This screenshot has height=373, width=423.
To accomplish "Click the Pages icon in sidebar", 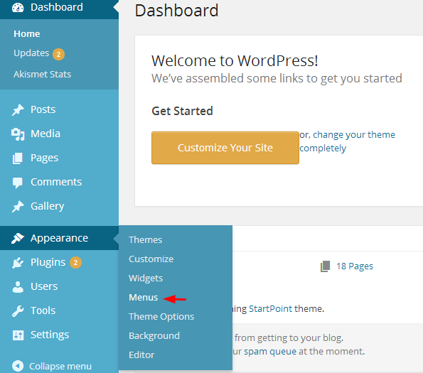I will pyautogui.click(x=18, y=158).
